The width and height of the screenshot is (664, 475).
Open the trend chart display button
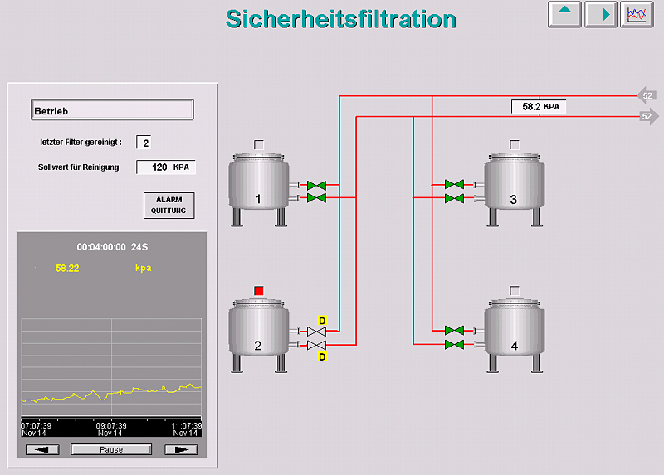(x=637, y=14)
